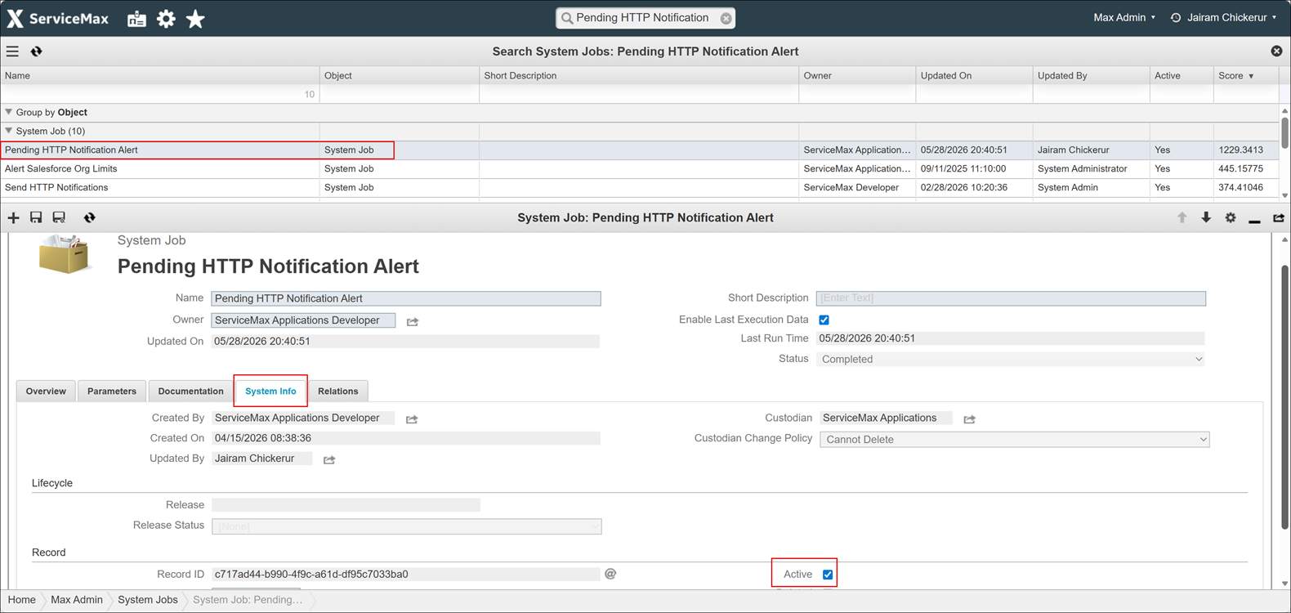
Task: Go to next record with down arrow
Action: (x=1206, y=217)
